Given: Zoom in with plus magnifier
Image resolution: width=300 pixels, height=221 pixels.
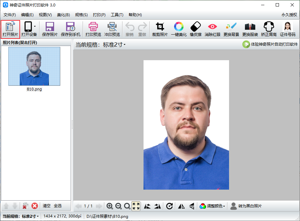Looking at the screenshot, I should (110, 206).
